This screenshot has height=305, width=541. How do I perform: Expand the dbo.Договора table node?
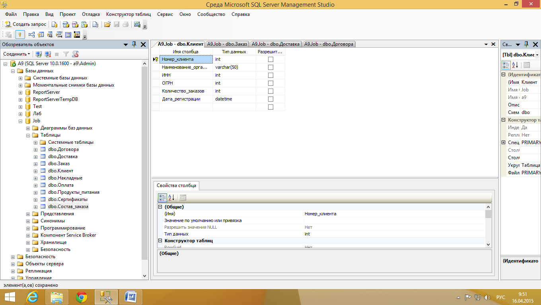[x=35, y=149]
